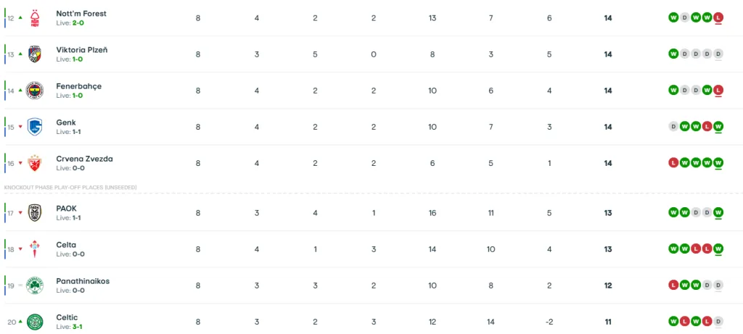Click the Genk team logo
Screen dimensions: 743x334
pyautogui.click(x=35, y=127)
